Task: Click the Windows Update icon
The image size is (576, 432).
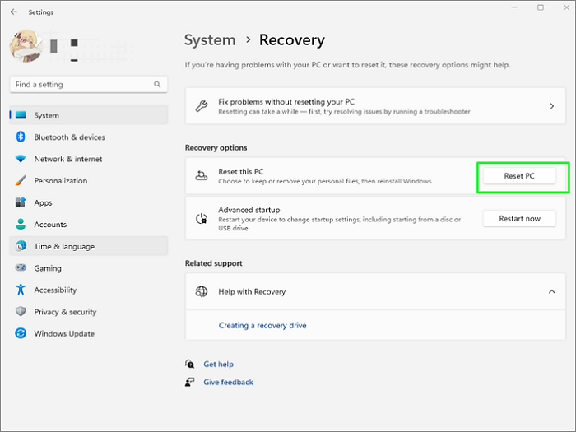Action: click(x=21, y=334)
